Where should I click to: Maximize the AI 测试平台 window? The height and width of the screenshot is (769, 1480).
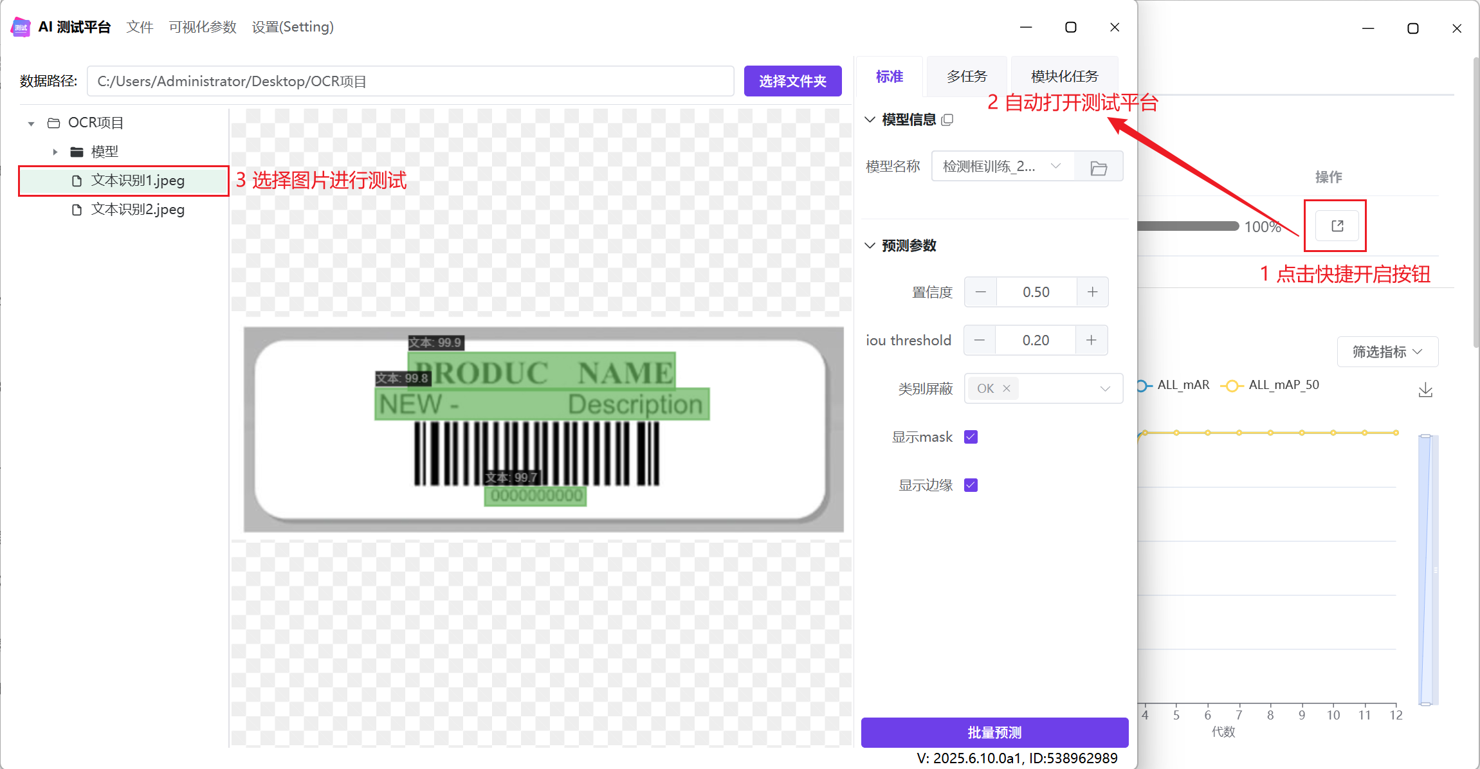(1070, 27)
